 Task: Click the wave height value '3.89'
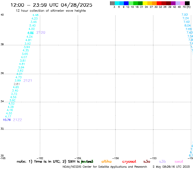[x=18, y=81]
